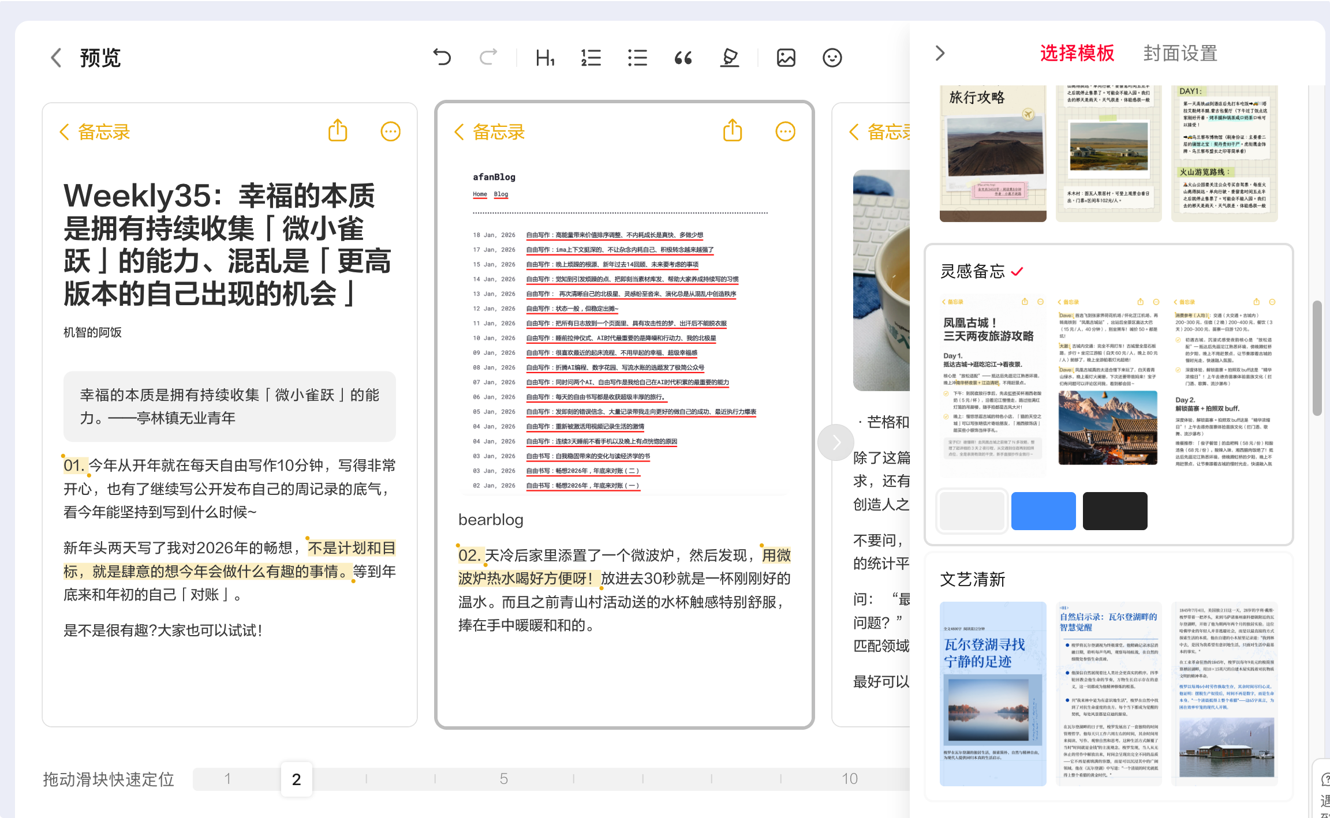Insert a numbered list

pyautogui.click(x=591, y=58)
